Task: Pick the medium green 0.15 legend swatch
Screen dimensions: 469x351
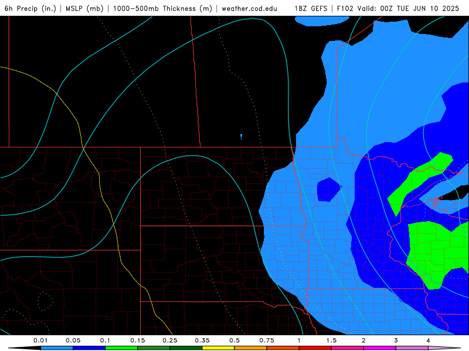Action: click(x=154, y=348)
